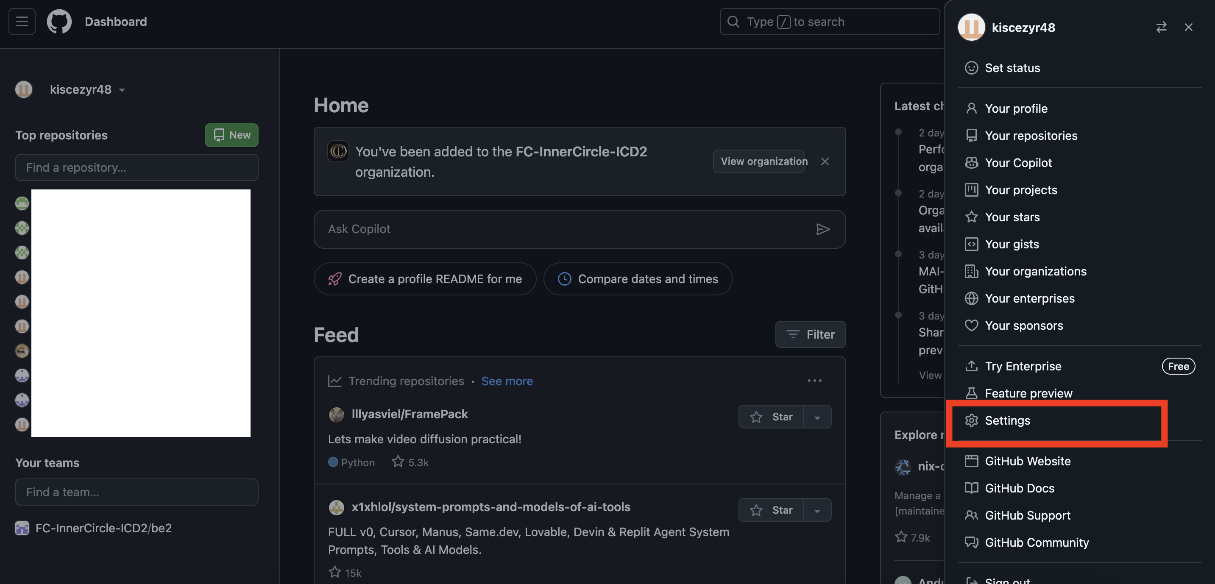
Task: Click the Your sponsors heart icon
Action: (x=971, y=326)
